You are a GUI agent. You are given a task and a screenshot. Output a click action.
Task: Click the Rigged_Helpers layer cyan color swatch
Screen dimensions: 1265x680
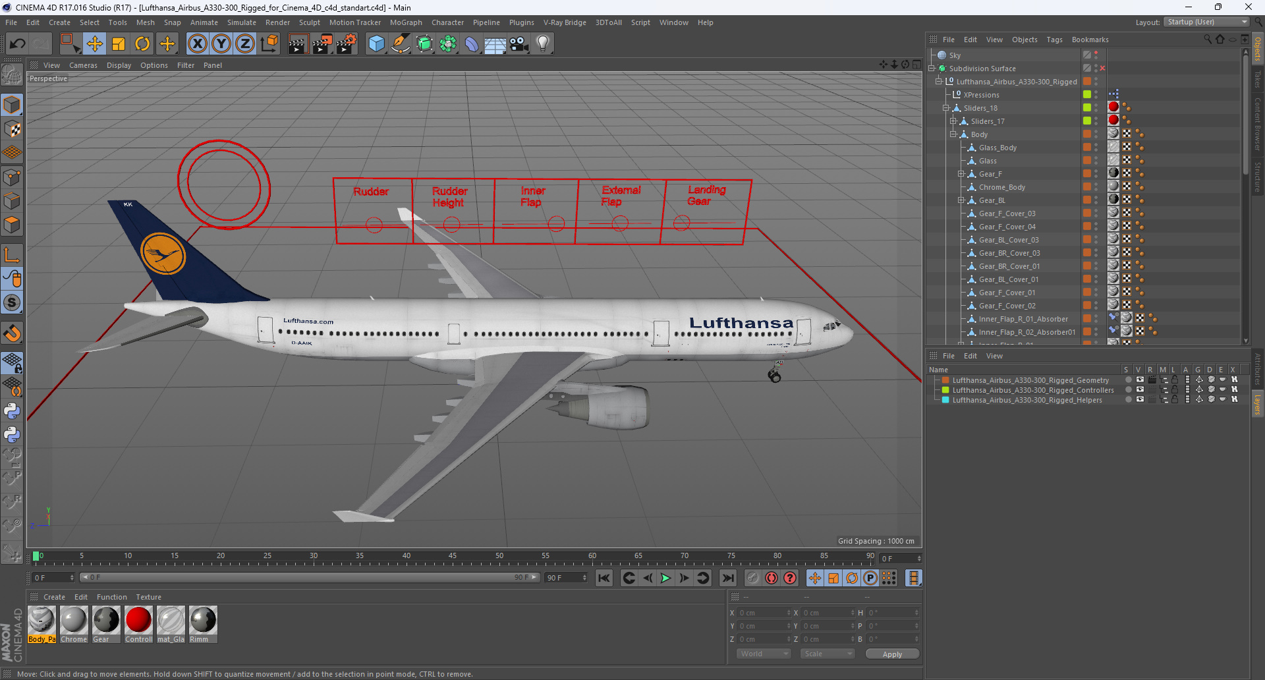[x=945, y=400]
